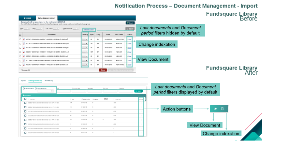This screenshot has width=287, height=150.
Task: Open actions kebab menu for 25/03/2020 row in After panel
Action: tap(141, 124)
